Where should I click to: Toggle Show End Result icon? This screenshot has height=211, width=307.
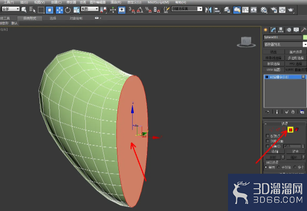(x=277, y=112)
